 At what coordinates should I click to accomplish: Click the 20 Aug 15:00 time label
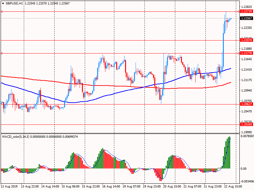coord(172,187)
